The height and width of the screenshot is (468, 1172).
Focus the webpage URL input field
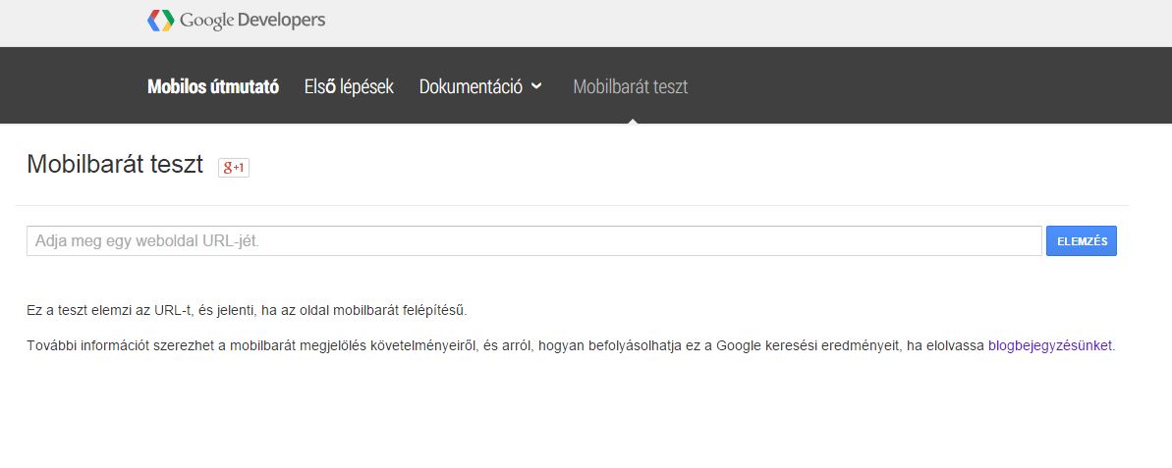pos(534,241)
